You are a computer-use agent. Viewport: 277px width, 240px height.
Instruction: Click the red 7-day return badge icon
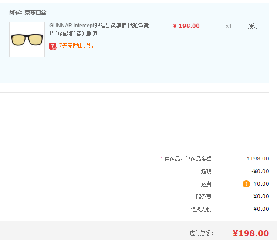(53, 46)
